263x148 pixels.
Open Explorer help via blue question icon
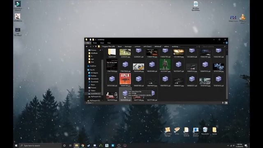click(226, 43)
